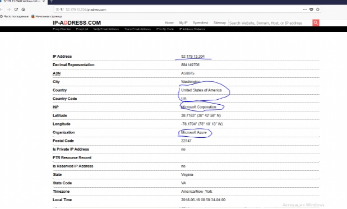Save page to Pocket icon
Image resolution: width=347 pixels, height=209 pixels.
[x=311, y=10]
